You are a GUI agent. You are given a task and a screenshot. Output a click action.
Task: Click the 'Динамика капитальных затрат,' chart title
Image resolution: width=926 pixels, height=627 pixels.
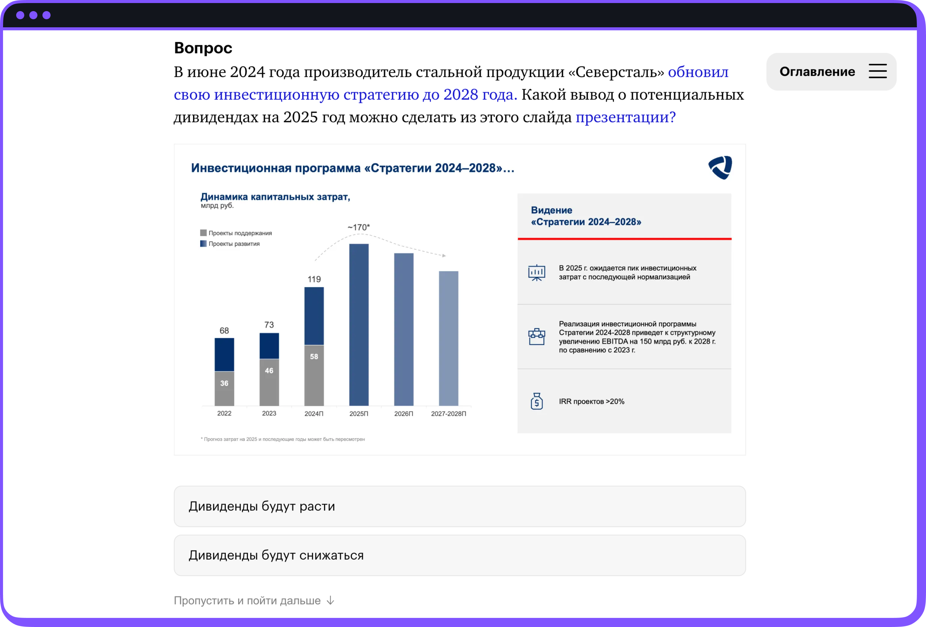pos(275,197)
